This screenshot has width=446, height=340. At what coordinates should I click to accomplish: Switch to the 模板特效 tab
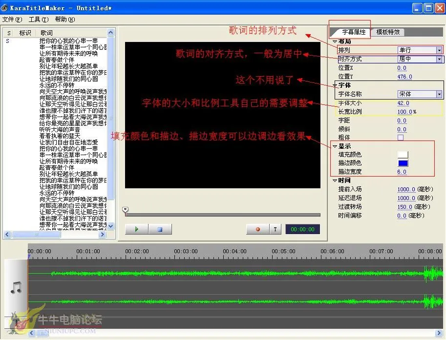(x=388, y=32)
